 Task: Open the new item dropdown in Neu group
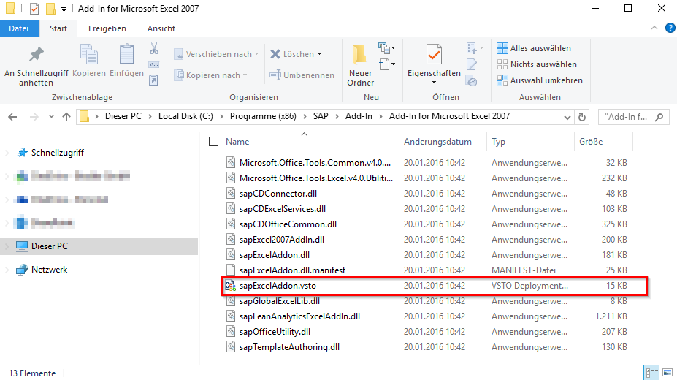pyautogui.click(x=386, y=48)
